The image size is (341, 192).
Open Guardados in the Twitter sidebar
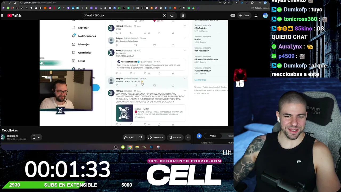pos(82,53)
